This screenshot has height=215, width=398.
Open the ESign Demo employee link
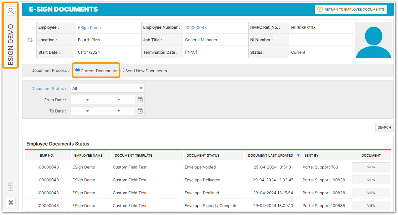point(89,28)
